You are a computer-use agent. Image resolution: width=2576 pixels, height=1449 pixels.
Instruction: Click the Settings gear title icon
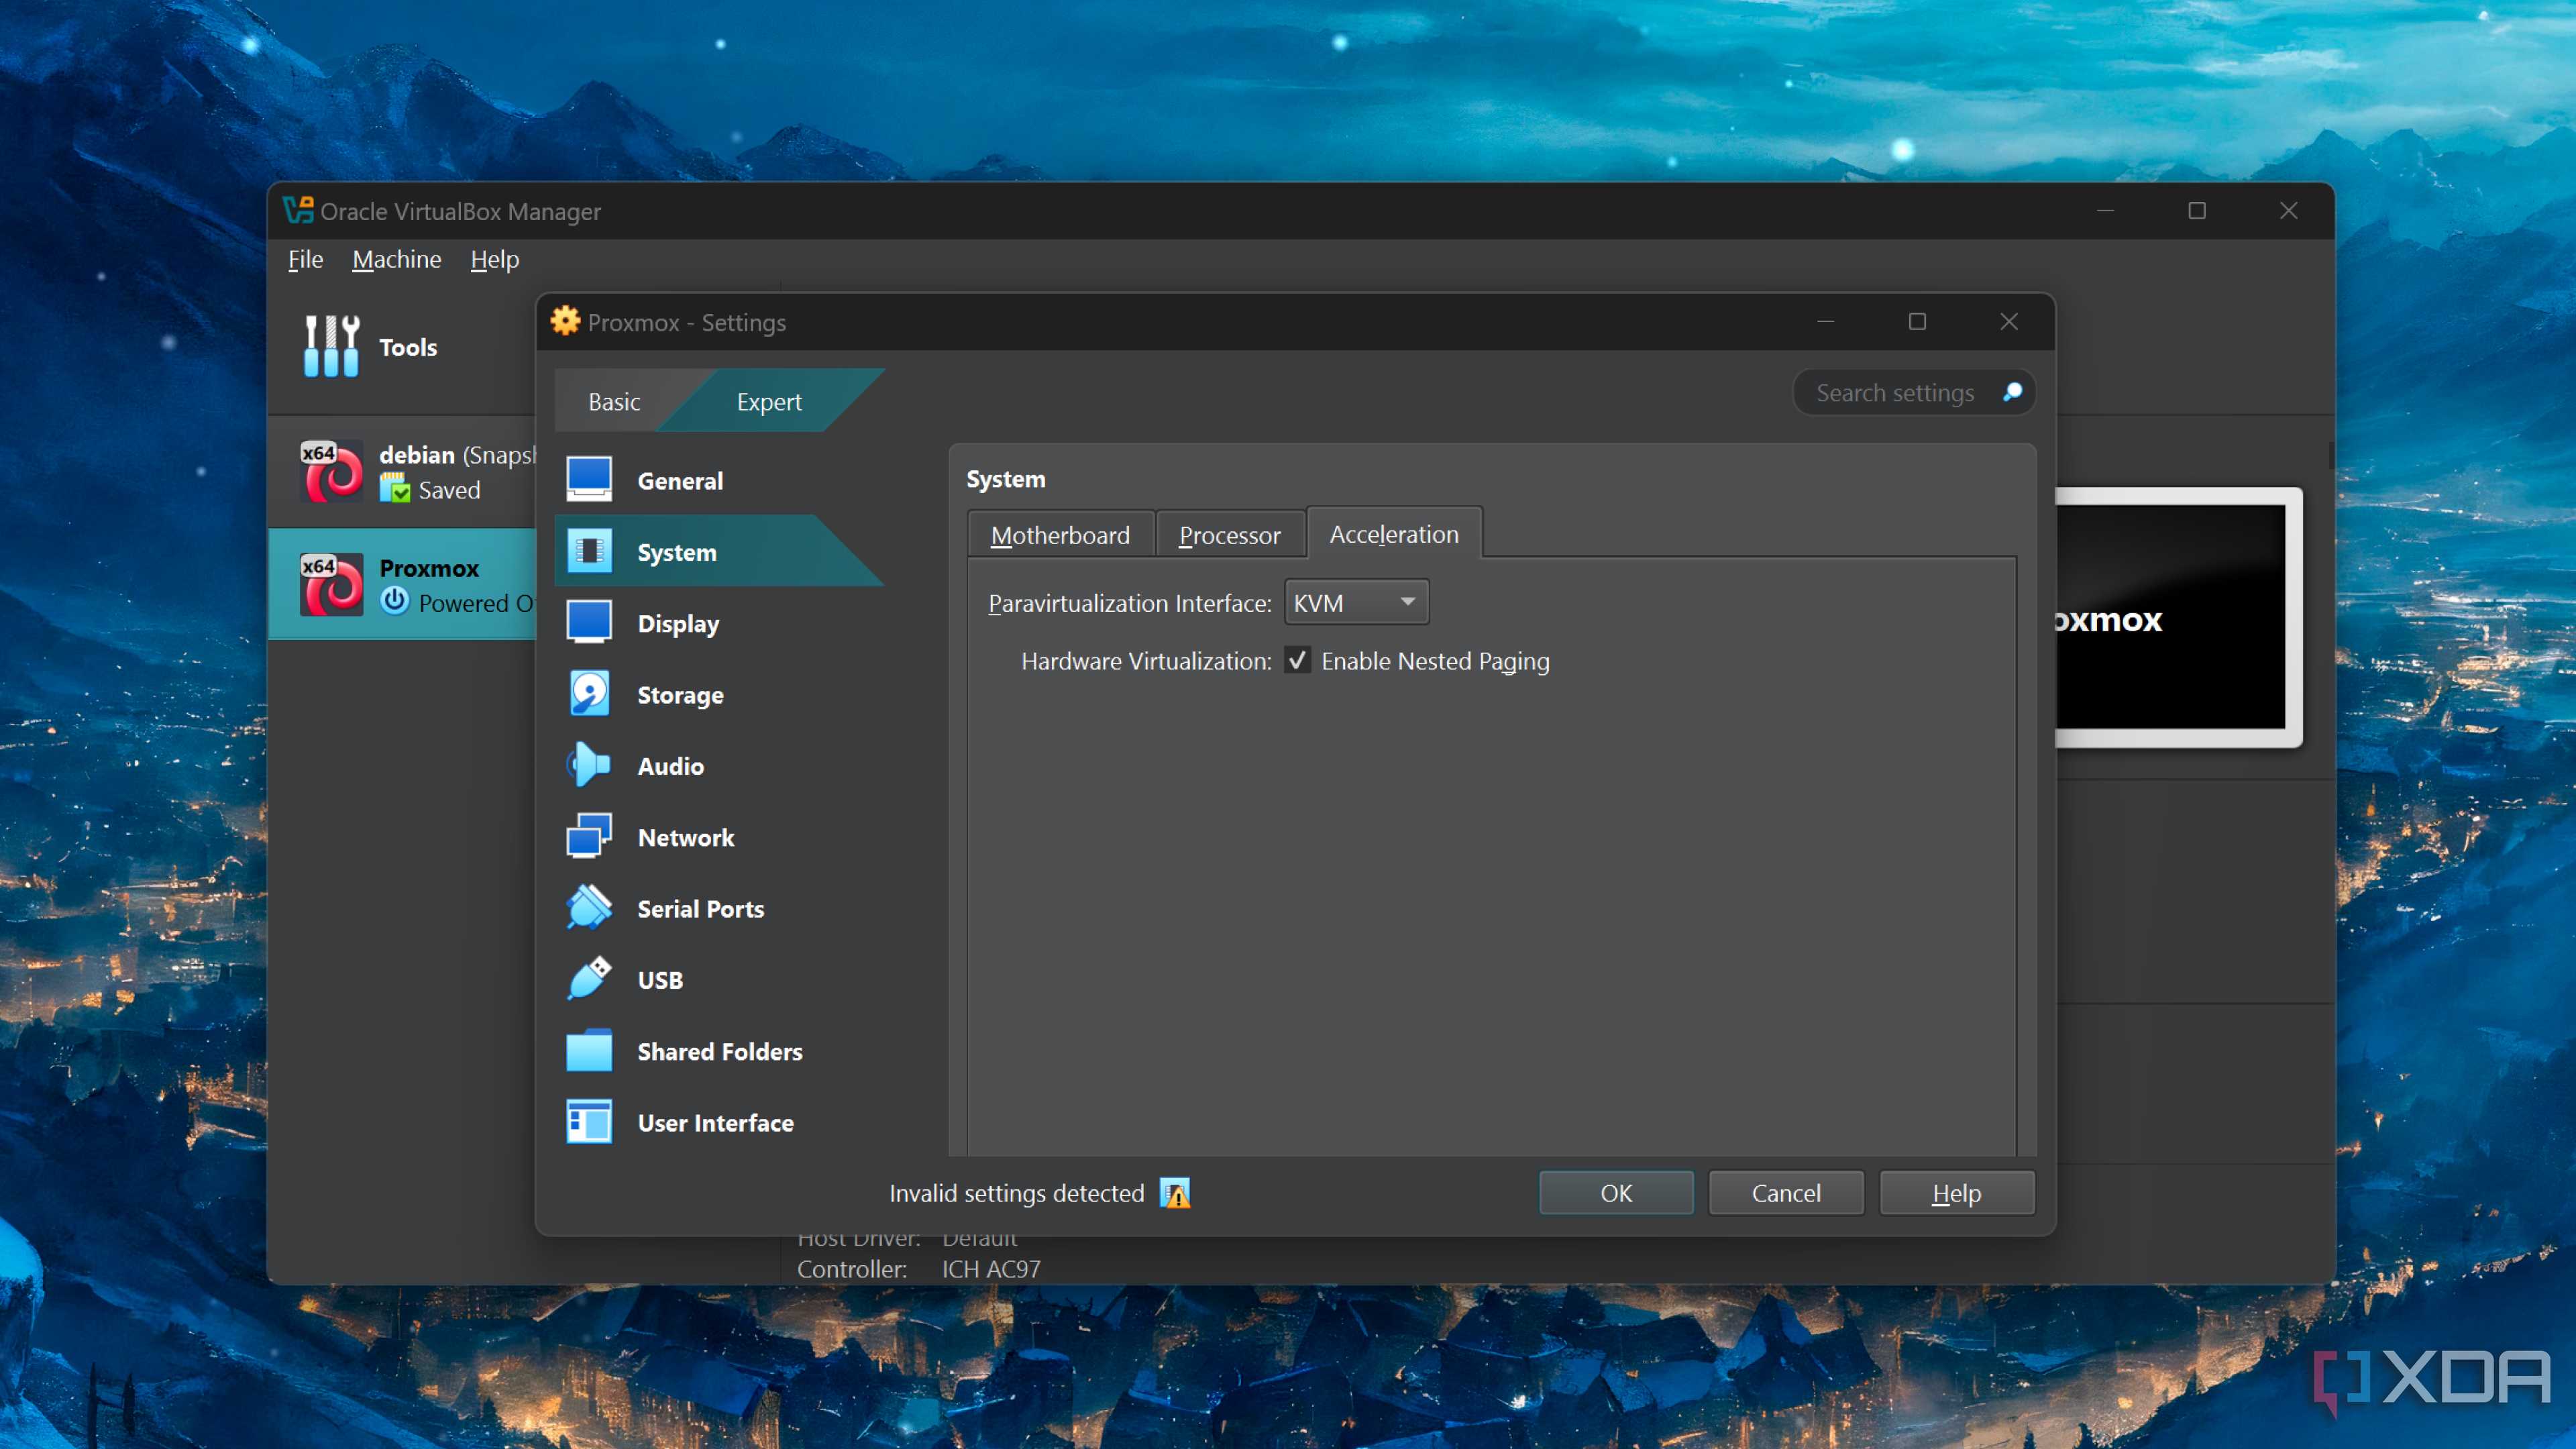point(565,321)
